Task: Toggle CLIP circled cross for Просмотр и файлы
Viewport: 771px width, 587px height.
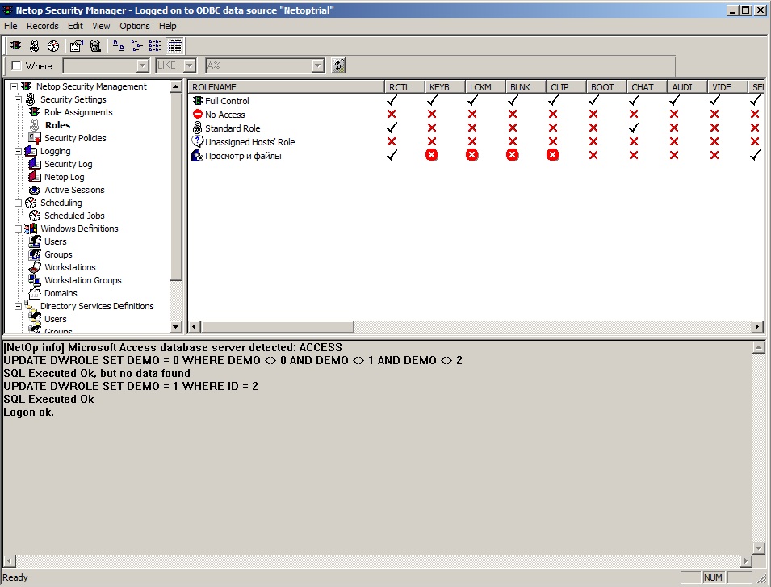Action: pos(553,155)
